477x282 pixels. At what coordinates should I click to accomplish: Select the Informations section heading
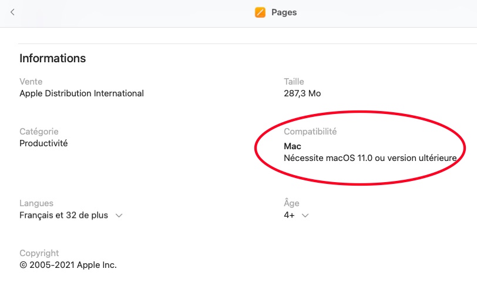click(x=53, y=58)
